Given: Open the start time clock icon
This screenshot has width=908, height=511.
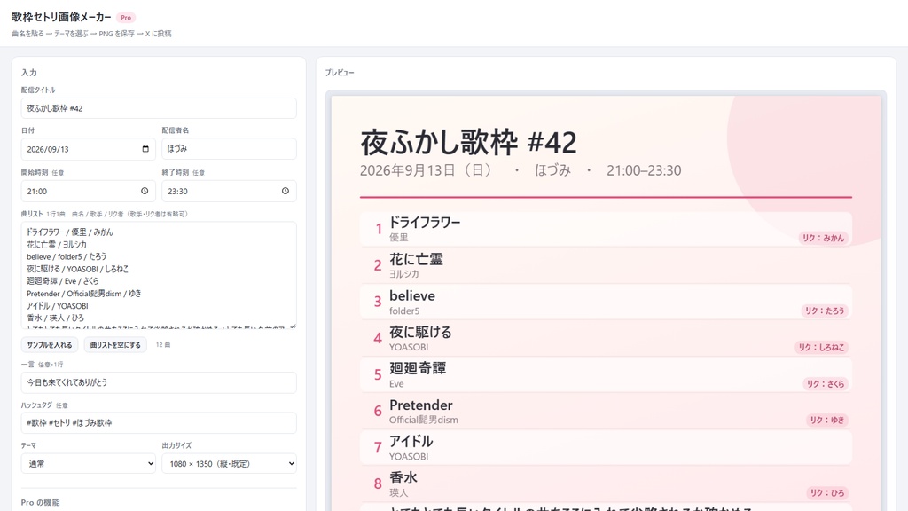Looking at the screenshot, I should click(145, 191).
